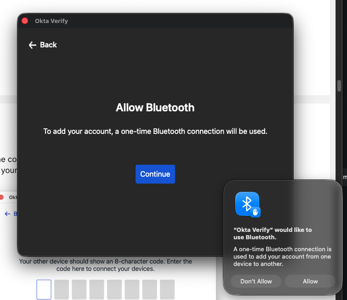Screen dimensions: 347x300
Task: Select second code character box
Action: [62, 289]
